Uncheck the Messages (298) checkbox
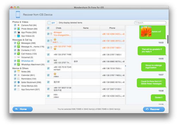 point(15,43)
